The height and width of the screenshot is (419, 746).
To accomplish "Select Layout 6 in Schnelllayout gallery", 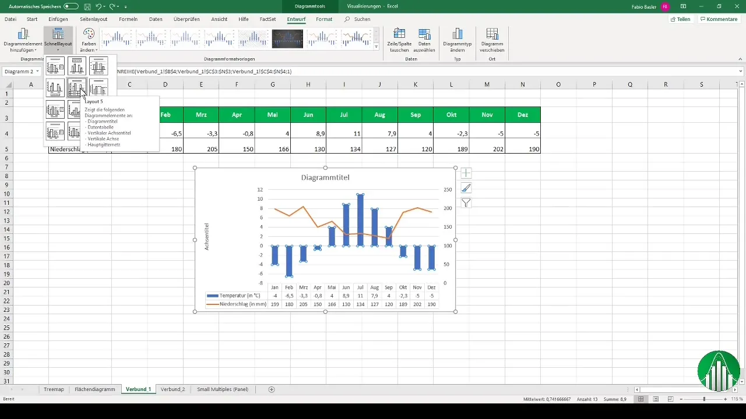I will coord(98,87).
